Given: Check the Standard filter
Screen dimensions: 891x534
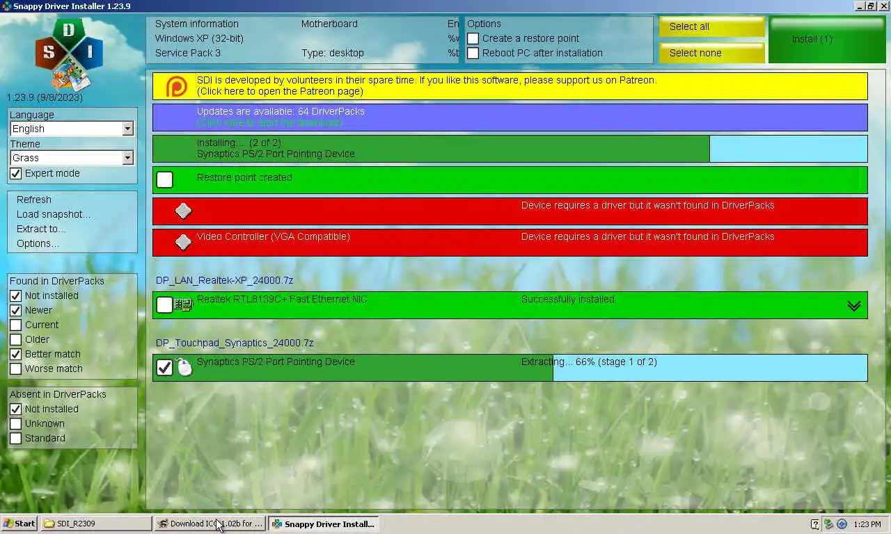Looking at the screenshot, I should point(16,439).
